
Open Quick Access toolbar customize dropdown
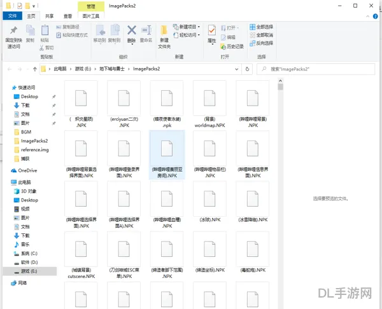tap(34, 6)
